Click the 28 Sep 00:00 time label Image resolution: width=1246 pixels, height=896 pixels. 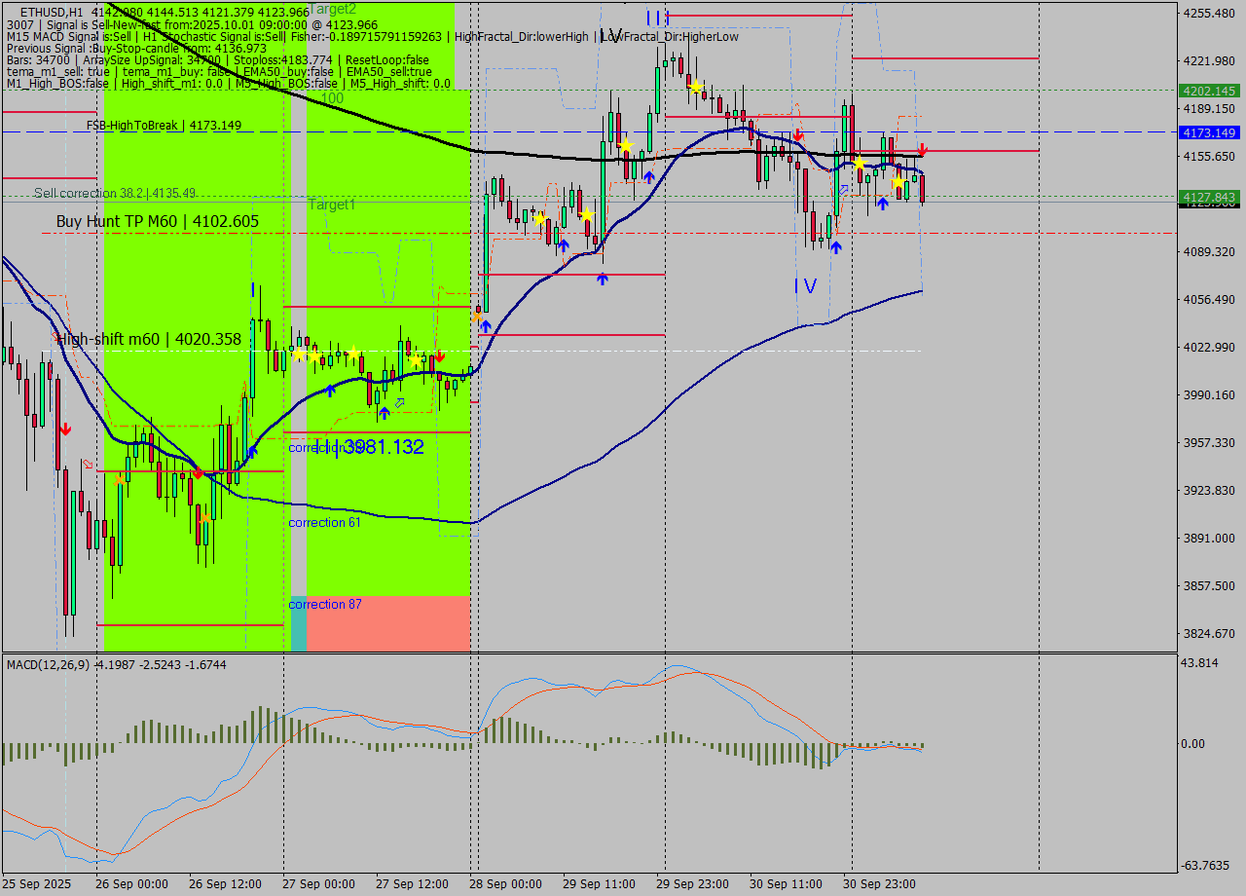pos(505,884)
